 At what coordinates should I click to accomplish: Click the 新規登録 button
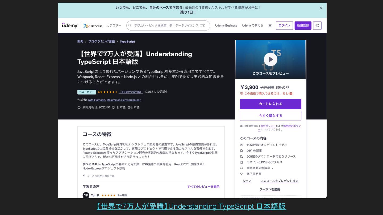tap(303, 25)
